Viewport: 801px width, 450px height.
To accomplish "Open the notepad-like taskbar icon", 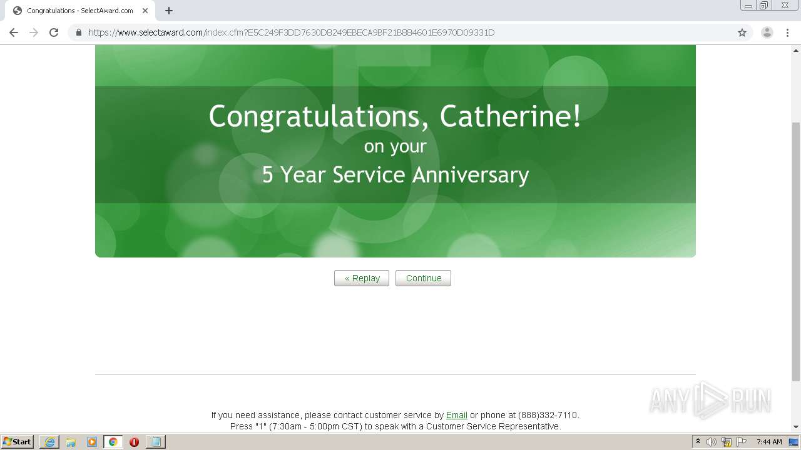I will (x=155, y=442).
